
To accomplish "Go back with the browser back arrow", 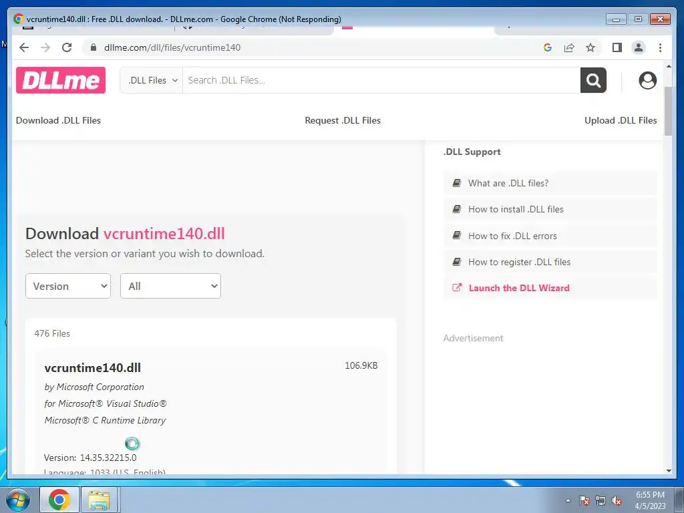I will pyautogui.click(x=24, y=47).
